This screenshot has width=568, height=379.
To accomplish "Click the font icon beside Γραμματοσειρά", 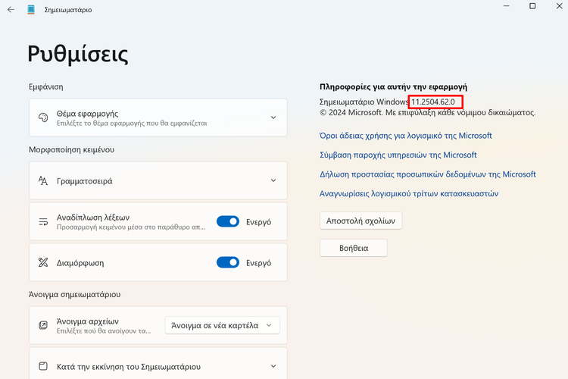I will click(43, 180).
